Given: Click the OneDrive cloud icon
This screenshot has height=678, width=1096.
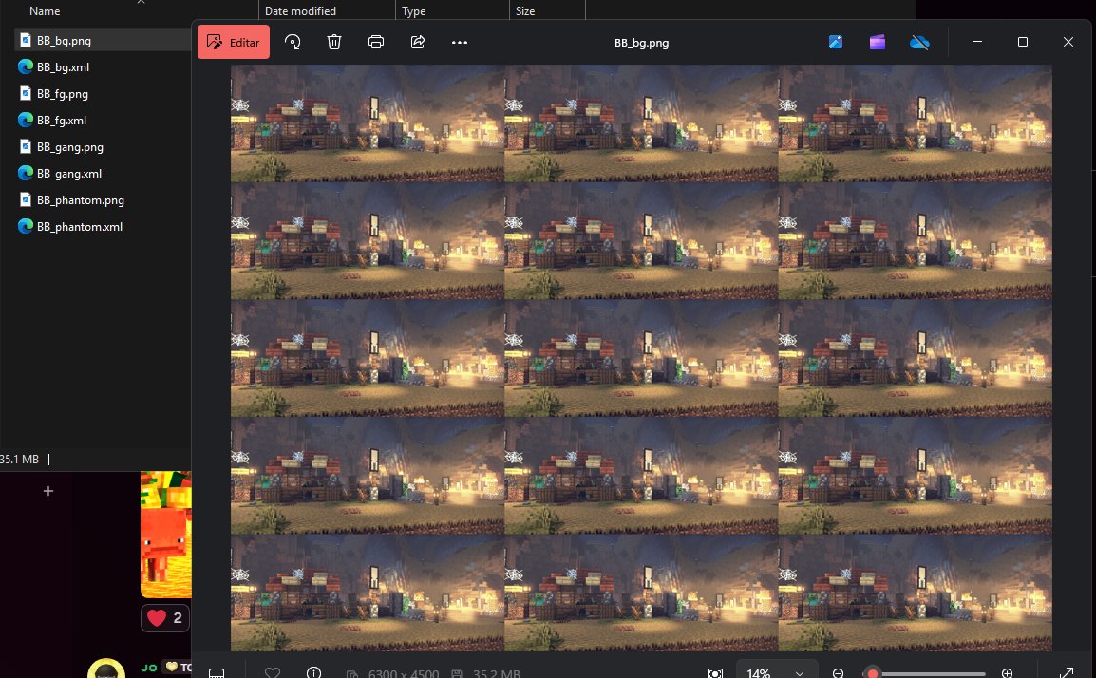Looking at the screenshot, I should (920, 43).
